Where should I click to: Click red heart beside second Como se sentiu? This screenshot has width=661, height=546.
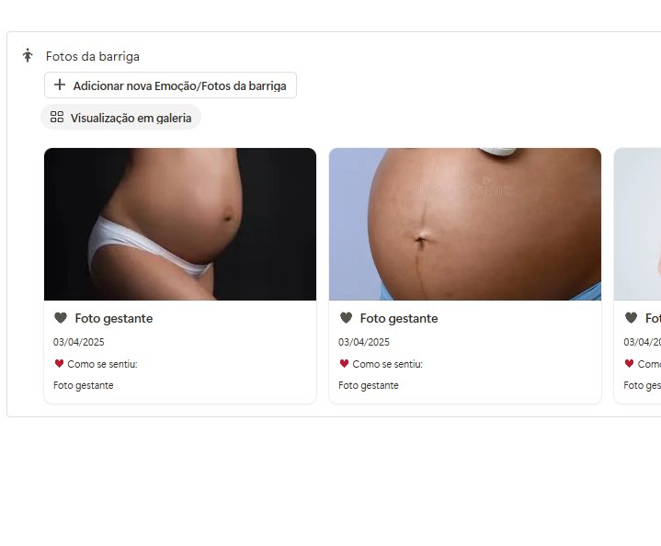coord(344,363)
